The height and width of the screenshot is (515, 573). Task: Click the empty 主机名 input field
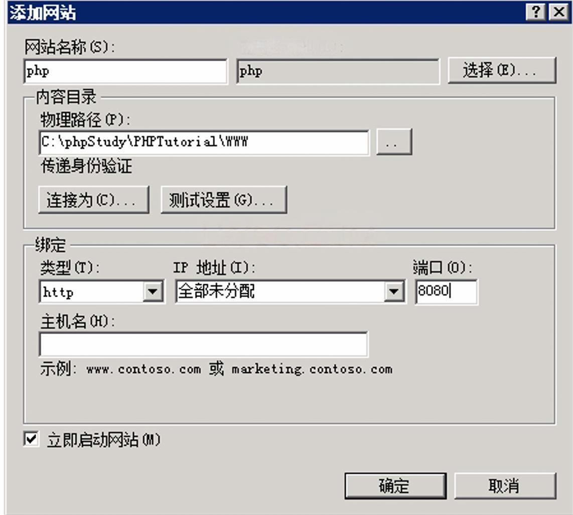pos(203,344)
